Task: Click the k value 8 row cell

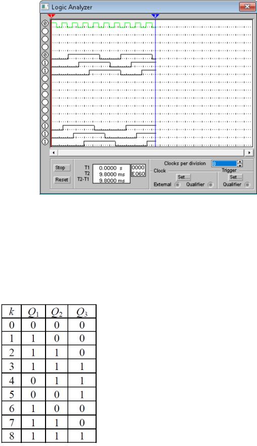Action: (11, 436)
